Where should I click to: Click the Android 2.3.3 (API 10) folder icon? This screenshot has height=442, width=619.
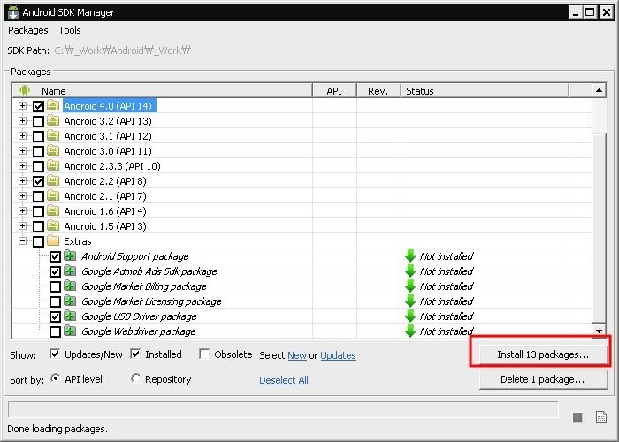[x=53, y=165]
